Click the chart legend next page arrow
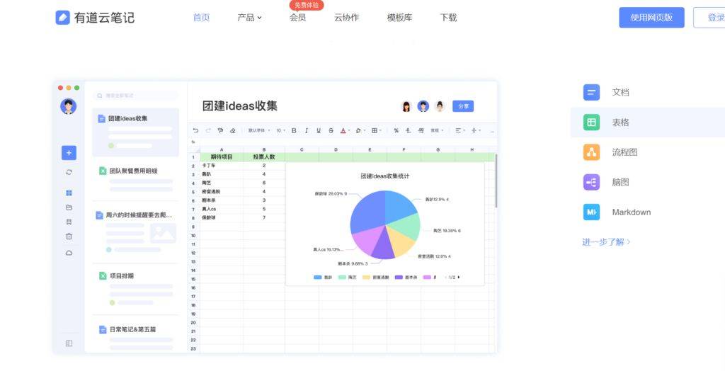The height and width of the screenshot is (371, 725). [458, 277]
